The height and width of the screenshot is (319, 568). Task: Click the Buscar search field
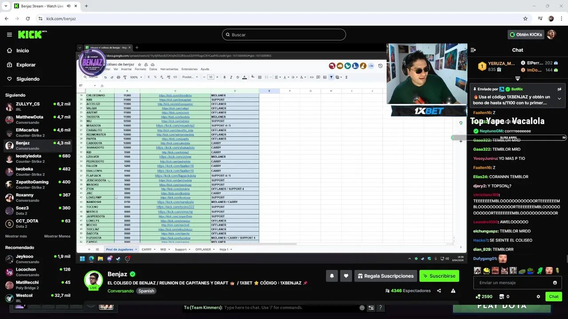pyautogui.click(x=284, y=35)
